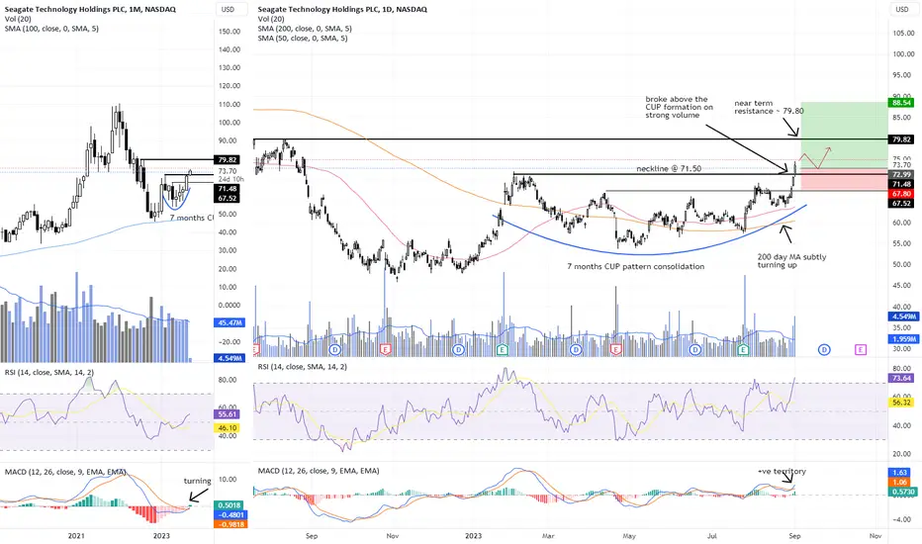Click the Vol (20) legend on the monthly chart
The image size is (922, 544).
click(18, 19)
